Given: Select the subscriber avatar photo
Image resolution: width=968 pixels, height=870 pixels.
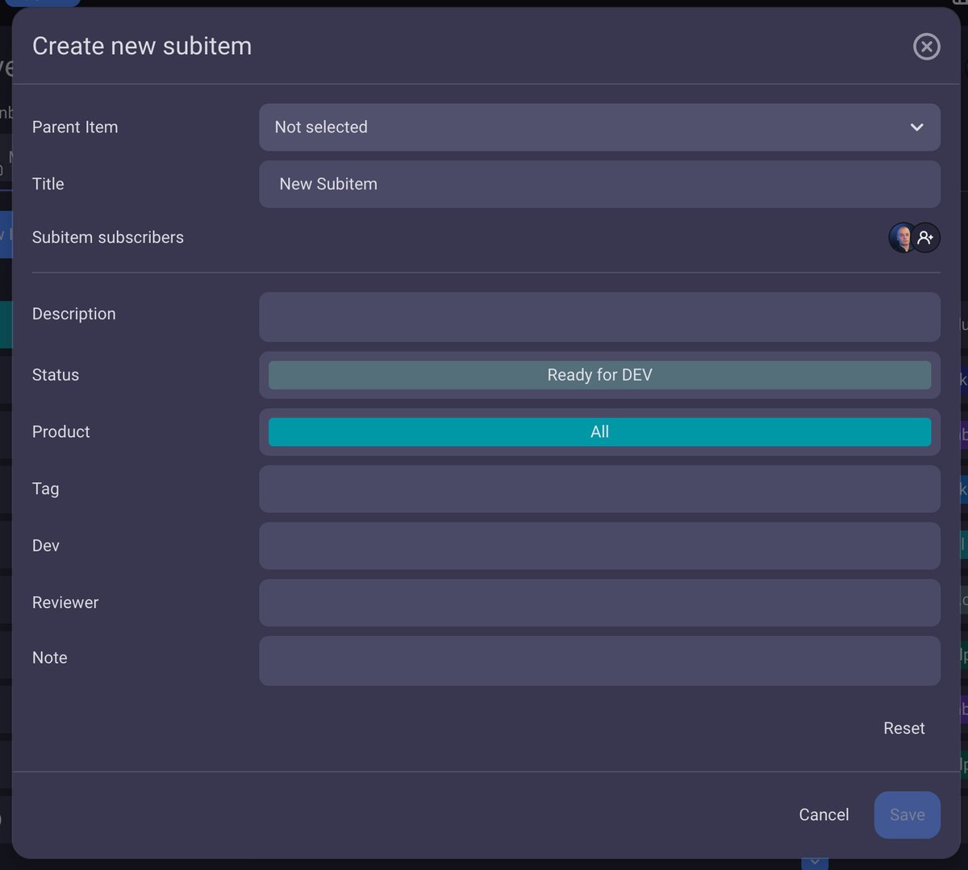Looking at the screenshot, I should tap(901, 238).
